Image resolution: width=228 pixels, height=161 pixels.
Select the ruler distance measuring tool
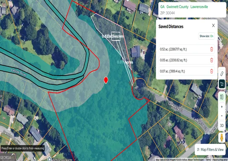click(x=222, y=74)
